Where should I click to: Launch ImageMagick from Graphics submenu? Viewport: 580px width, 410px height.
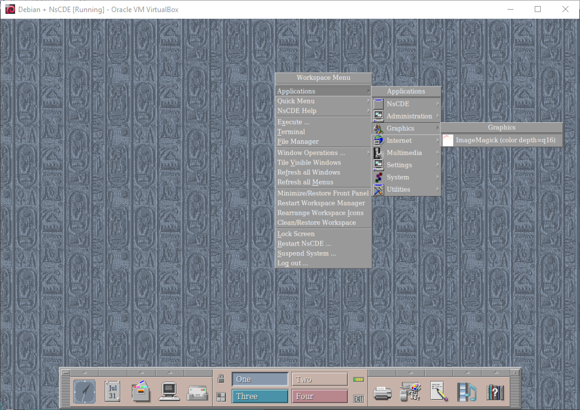click(505, 140)
